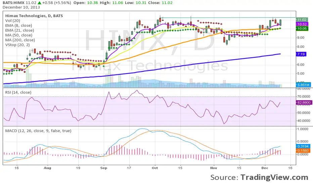Click the orange 0.1560 signal value tag

coord(303,150)
